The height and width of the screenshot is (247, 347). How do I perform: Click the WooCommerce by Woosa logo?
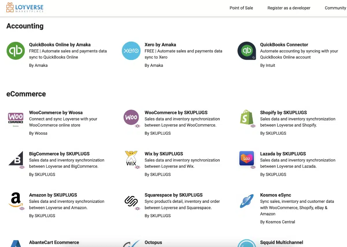(16, 119)
